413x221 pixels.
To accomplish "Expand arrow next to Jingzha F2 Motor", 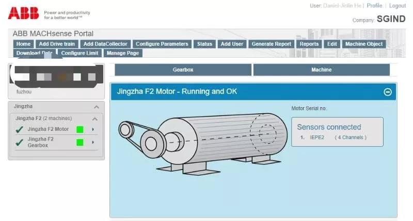I will 93,129.
